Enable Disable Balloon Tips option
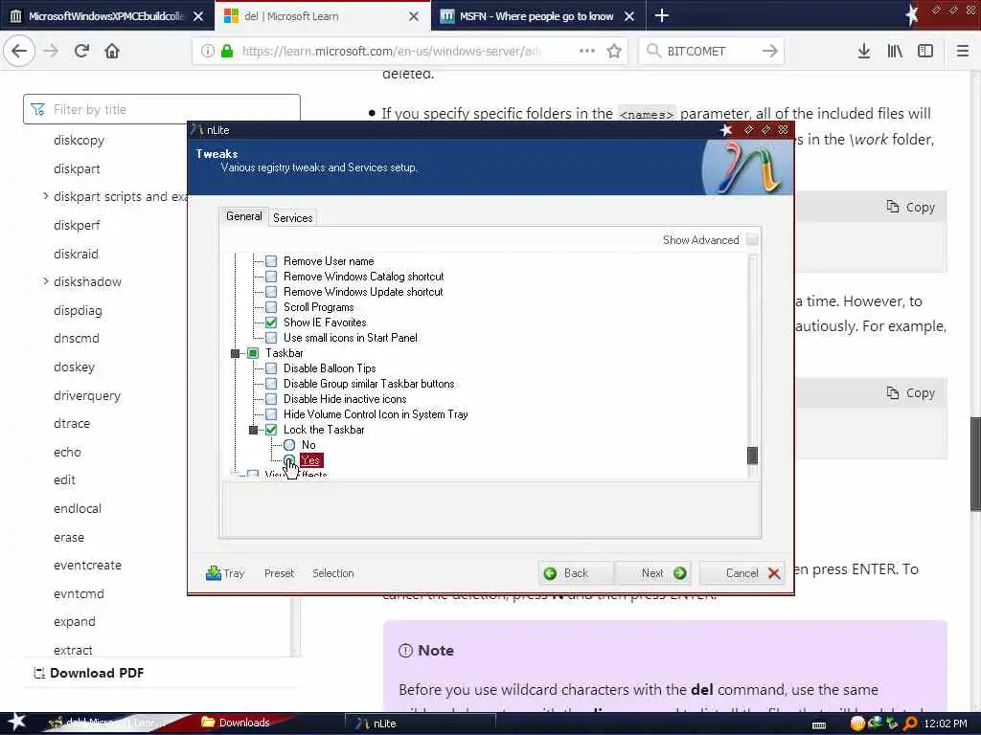 [x=271, y=368]
